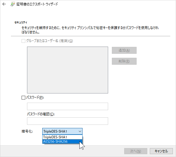Click the 追加(A) button
176x157 pixels.
click(124, 50)
